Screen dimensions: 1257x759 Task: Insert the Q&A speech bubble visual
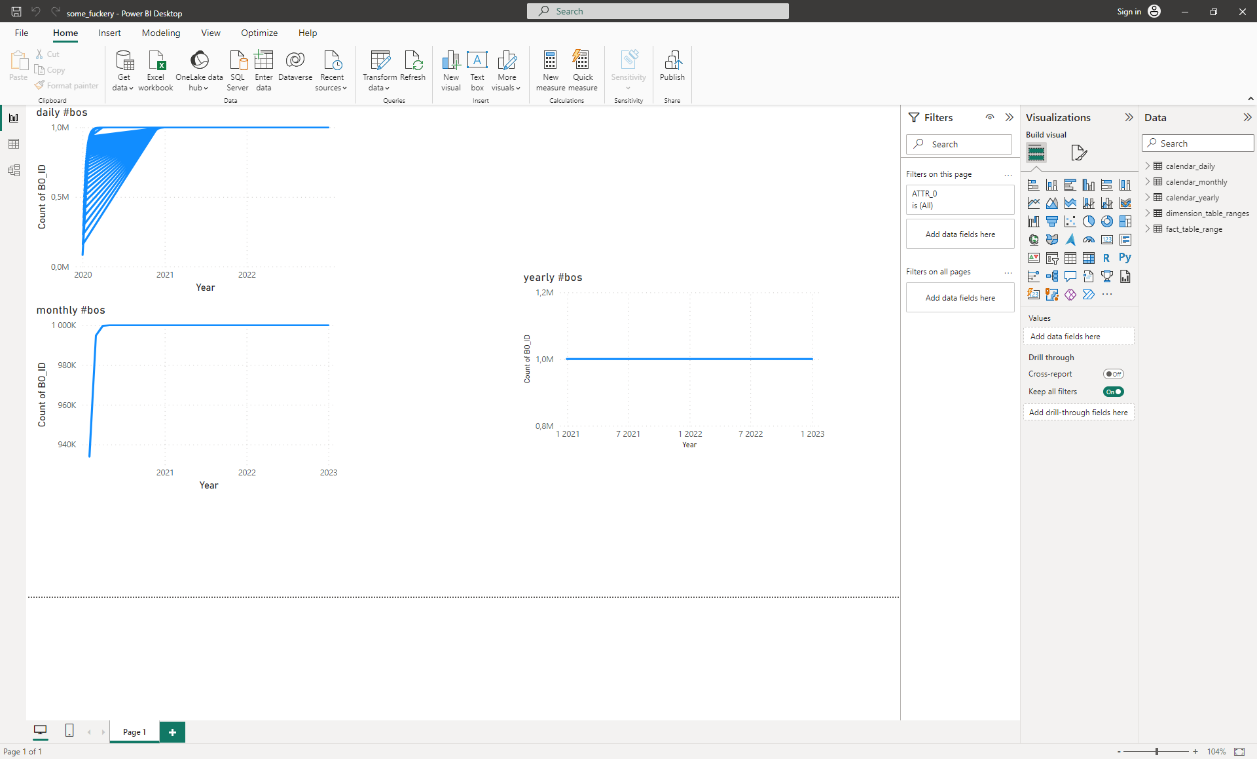1070,276
